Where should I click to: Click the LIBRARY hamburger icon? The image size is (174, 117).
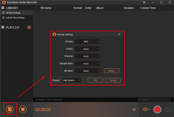coord(3,8)
